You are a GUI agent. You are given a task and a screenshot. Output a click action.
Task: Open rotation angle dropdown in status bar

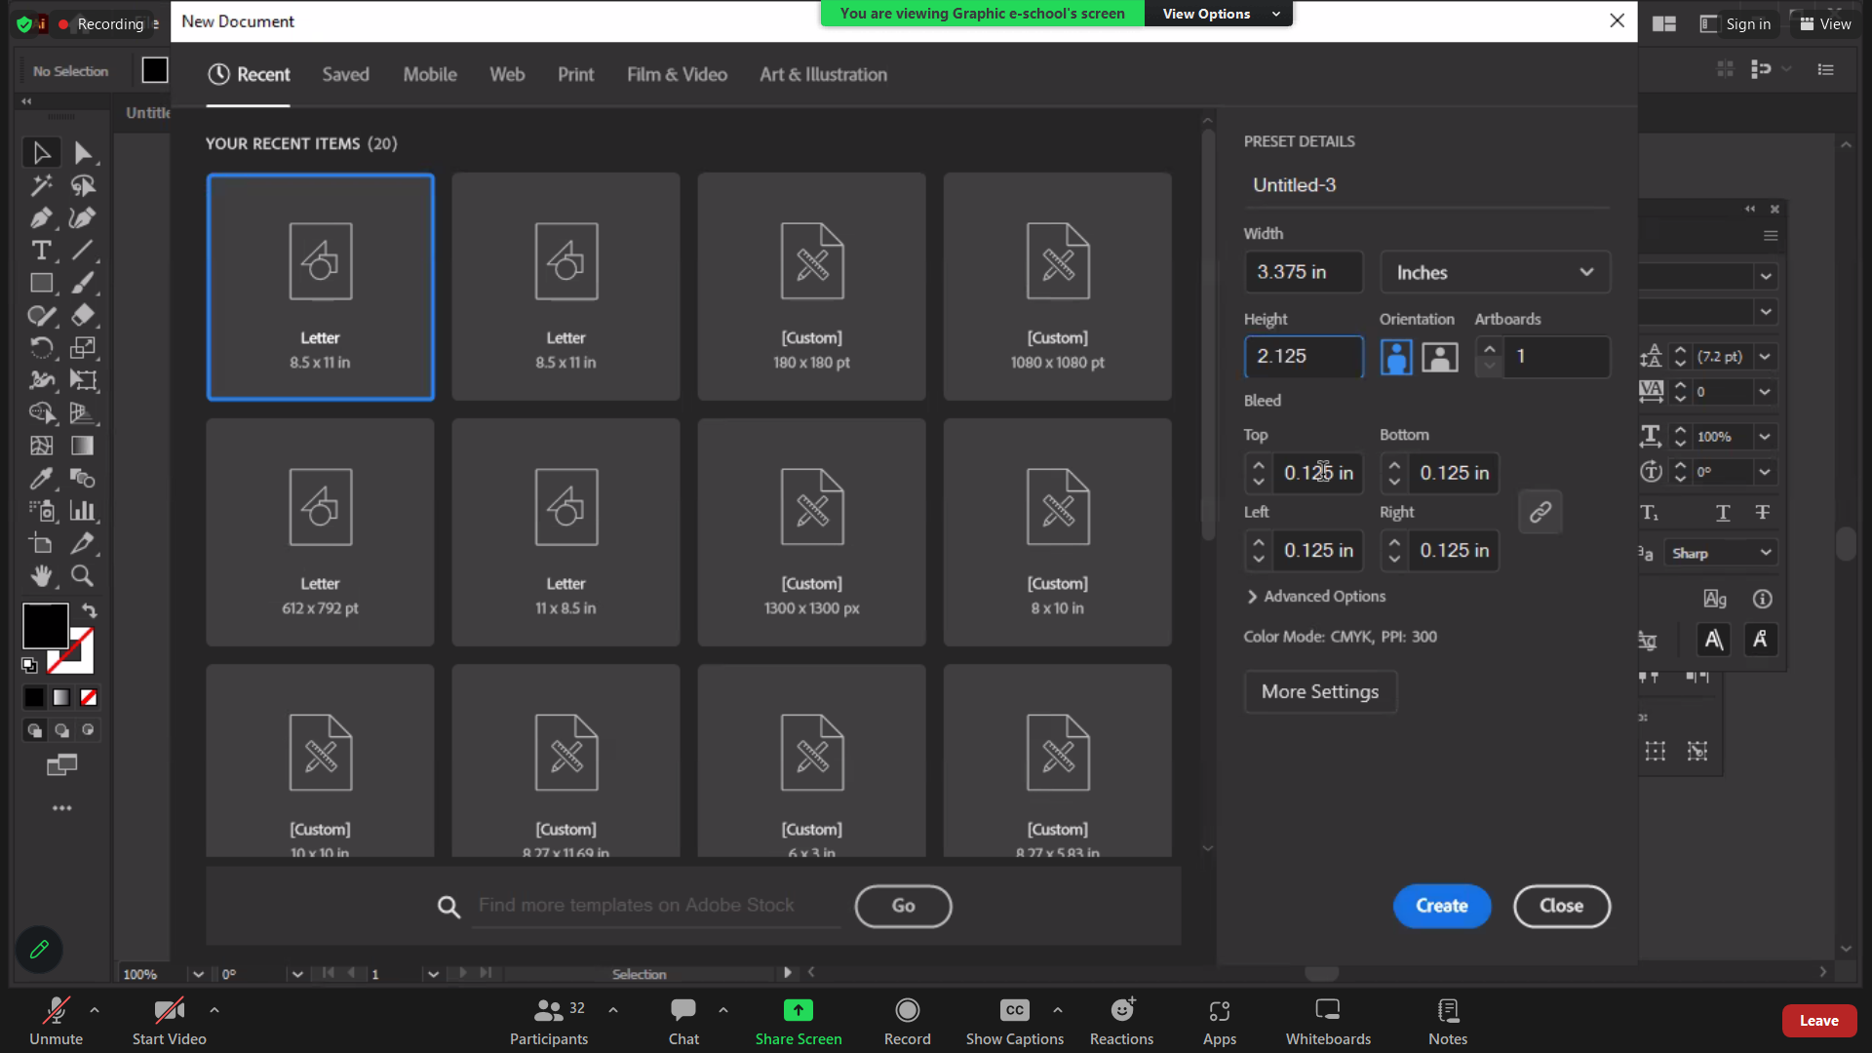[x=297, y=974]
